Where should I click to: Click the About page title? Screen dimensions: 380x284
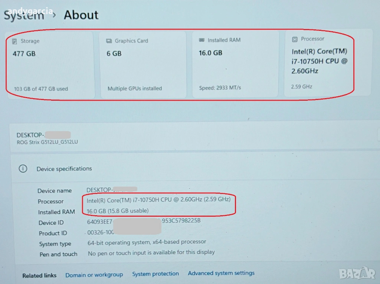tap(81, 15)
